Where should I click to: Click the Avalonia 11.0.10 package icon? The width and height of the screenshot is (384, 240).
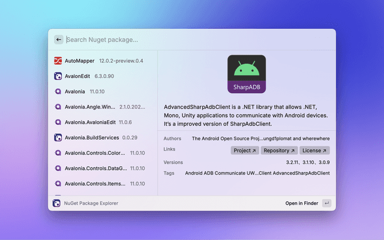[58, 92]
